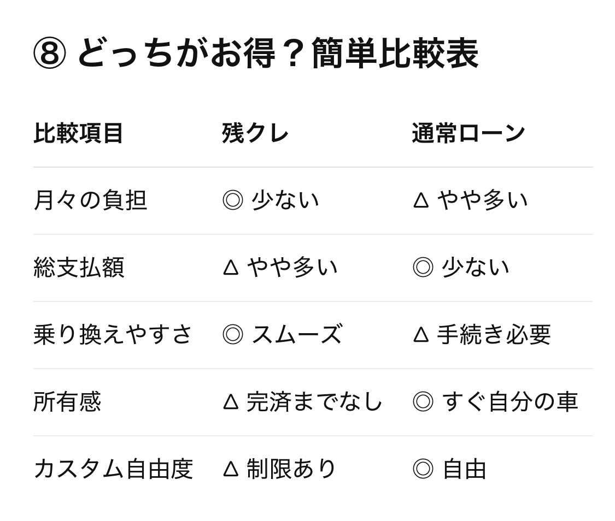This screenshot has height=521, width=615.
Task: Click the カスタム自由度 row label
Action: tap(113, 469)
